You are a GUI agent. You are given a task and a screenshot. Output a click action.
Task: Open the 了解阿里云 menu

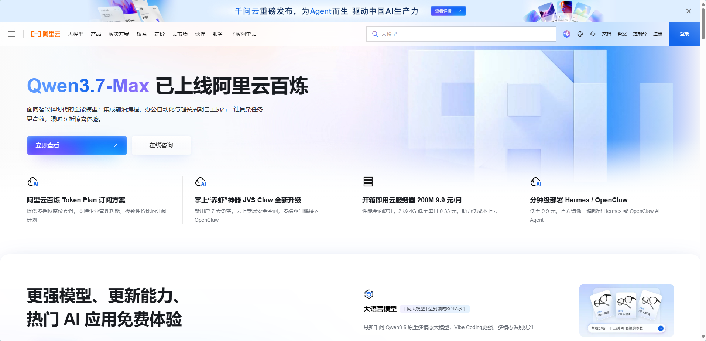243,34
